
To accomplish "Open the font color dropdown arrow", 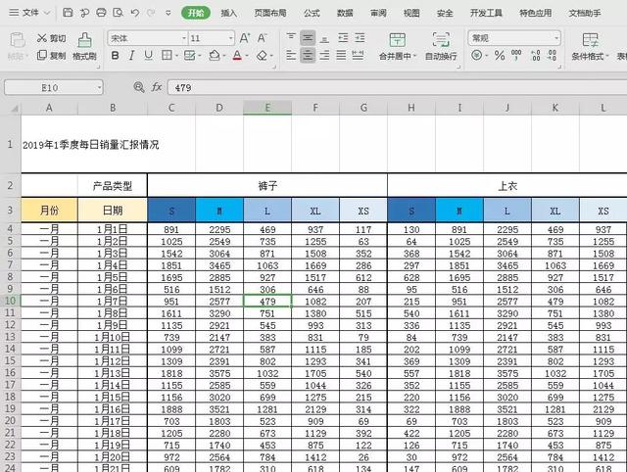I will click(x=247, y=56).
